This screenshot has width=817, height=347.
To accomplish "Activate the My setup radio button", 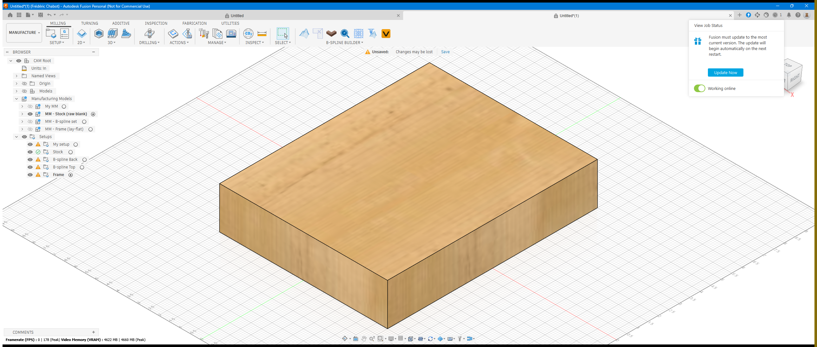I will coord(75,145).
